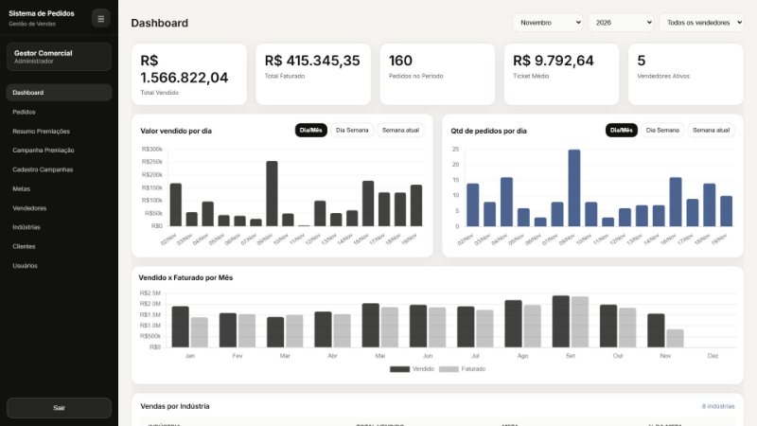Click the tallest bar in Valor vendido chart

(272, 194)
